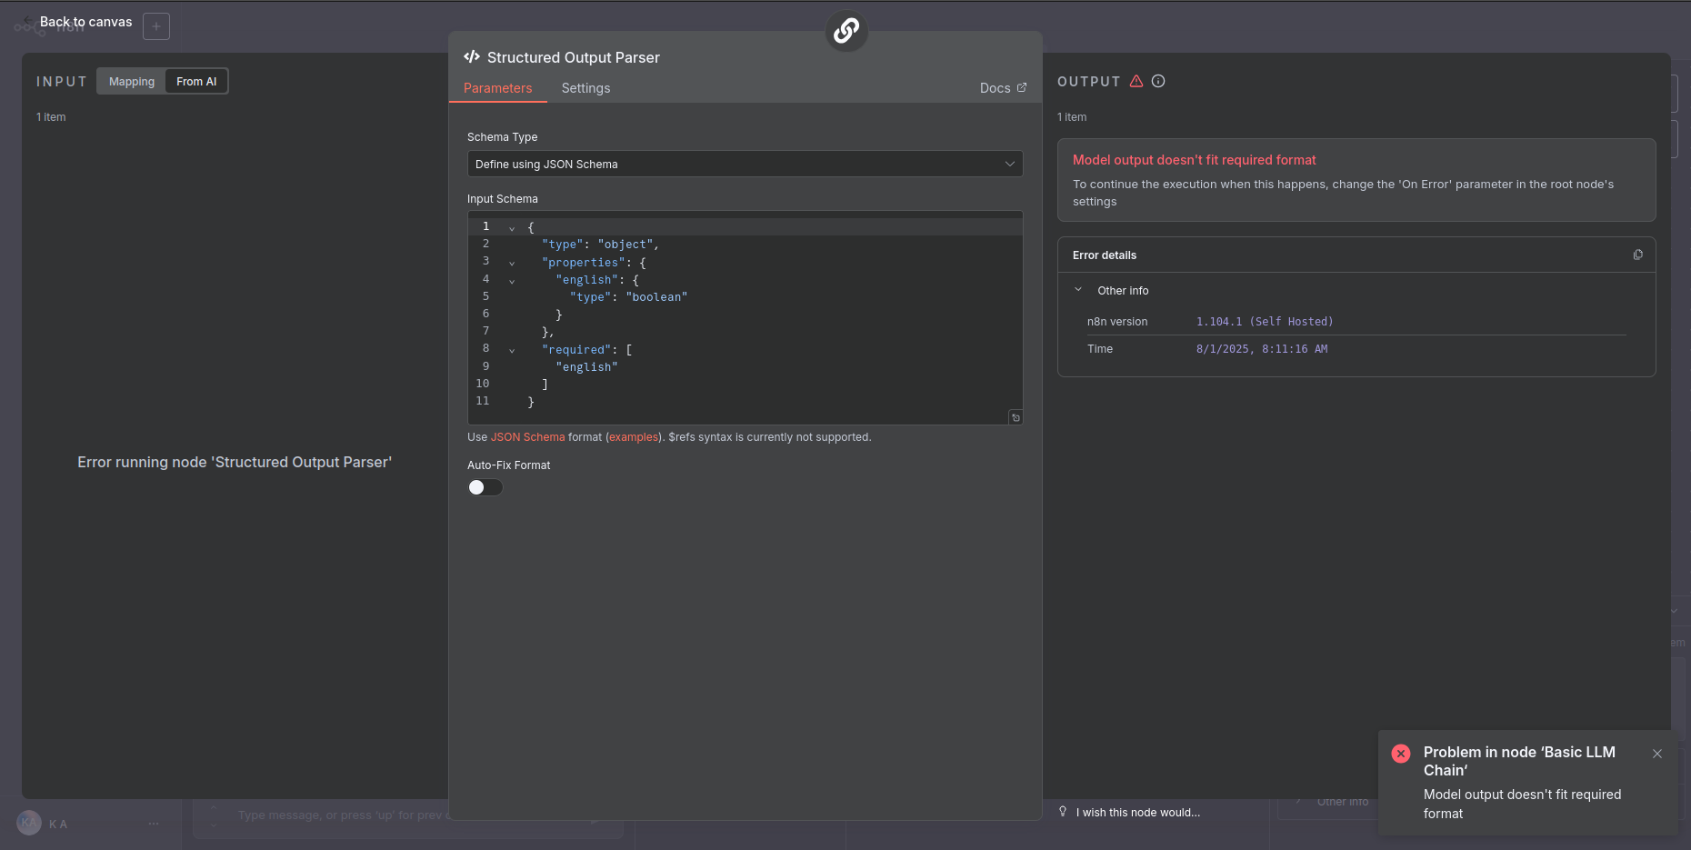Image resolution: width=1691 pixels, height=850 pixels.
Task: Select the From AI input option
Action: [196, 82]
